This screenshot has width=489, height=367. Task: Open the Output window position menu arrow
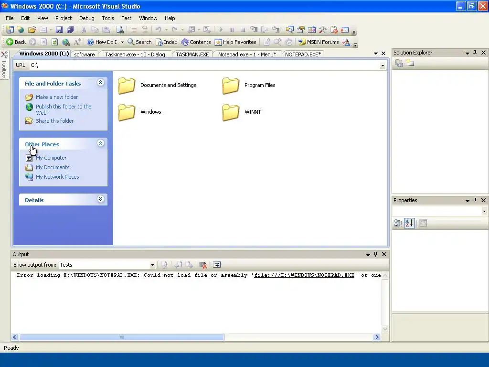368,255
